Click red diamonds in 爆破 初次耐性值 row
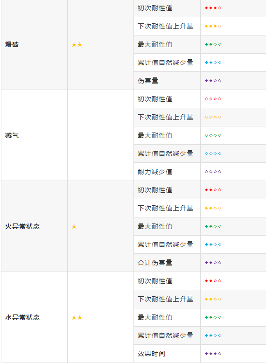This screenshot has height=363, width=266. (x=213, y=8)
